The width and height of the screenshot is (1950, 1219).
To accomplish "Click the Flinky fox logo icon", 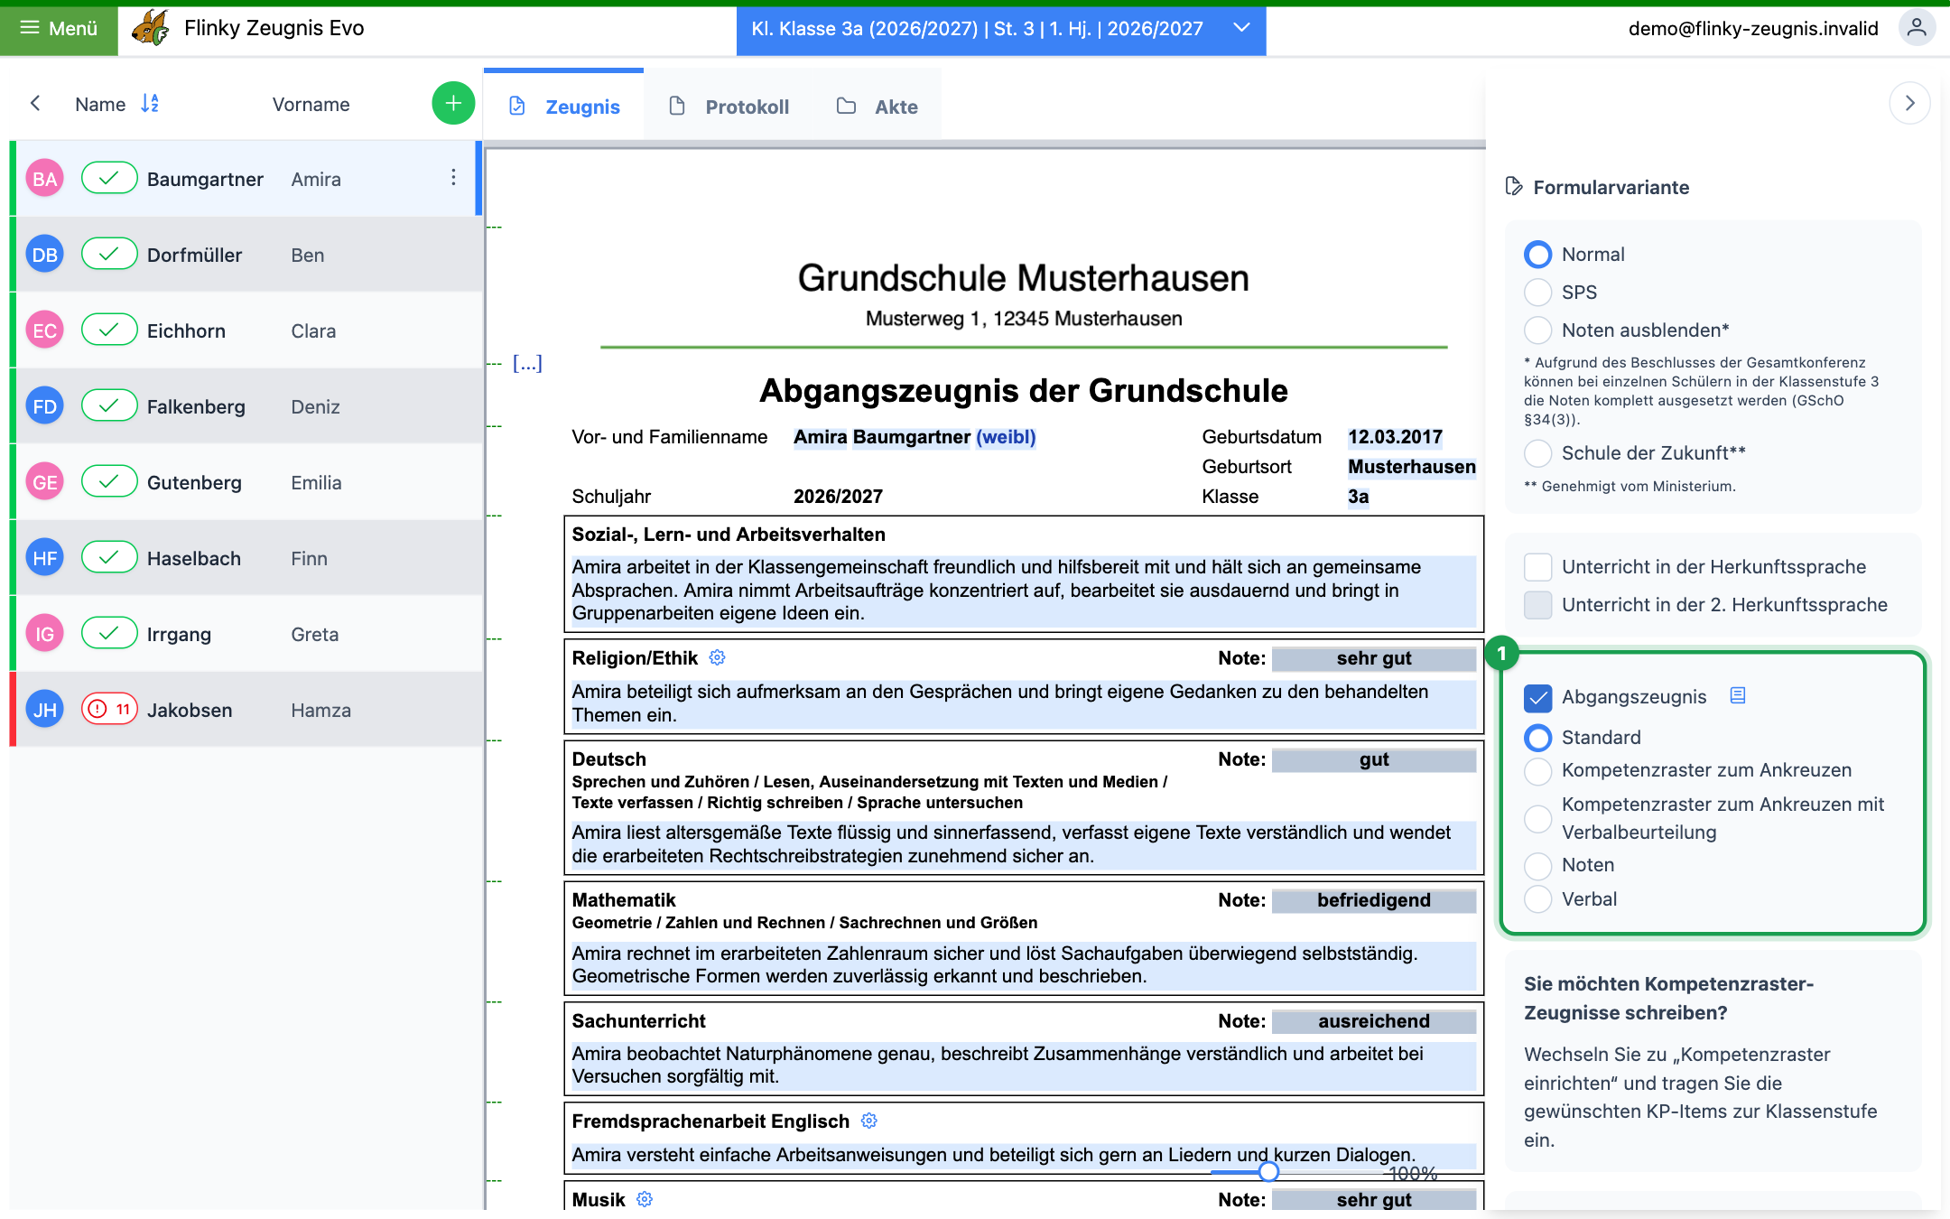I will pos(150,28).
